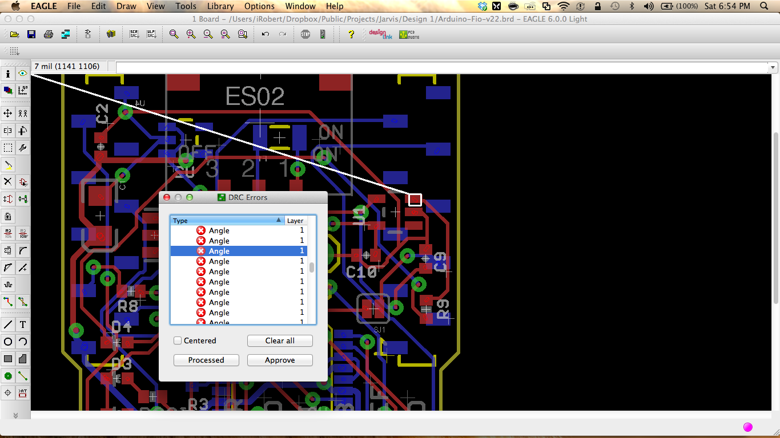The image size is (780, 438).
Task: Enable the Centered checkbox
Action: [178, 340]
